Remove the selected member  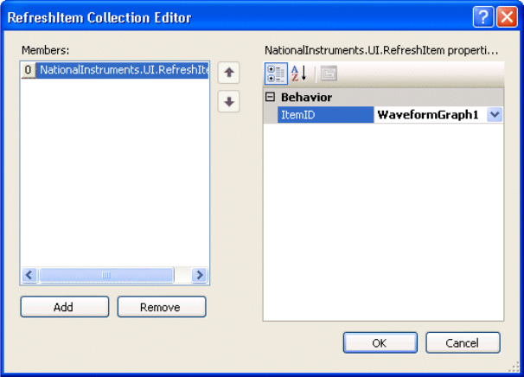coord(162,307)
